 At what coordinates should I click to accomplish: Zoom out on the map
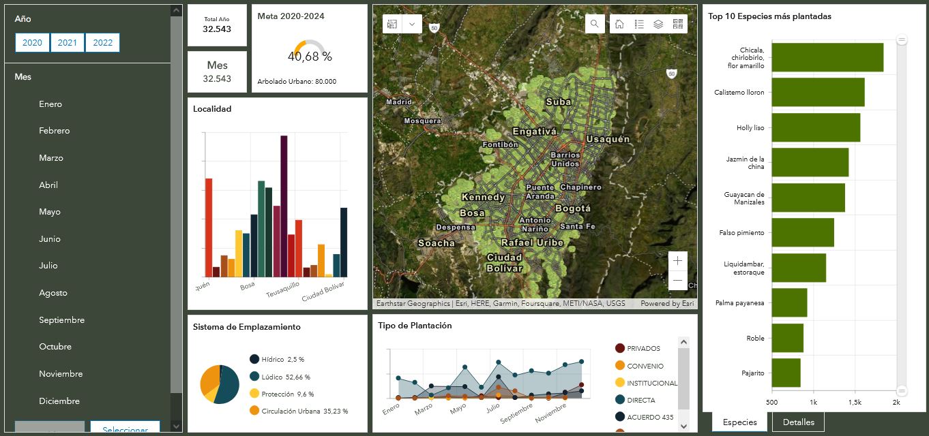(x=677, y=280)
